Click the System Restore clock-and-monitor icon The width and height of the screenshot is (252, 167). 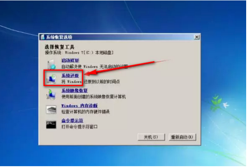[51, 79]
